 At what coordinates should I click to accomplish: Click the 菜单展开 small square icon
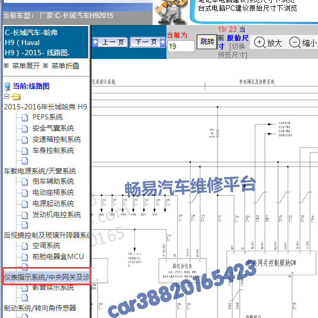[x=6, y=66]
